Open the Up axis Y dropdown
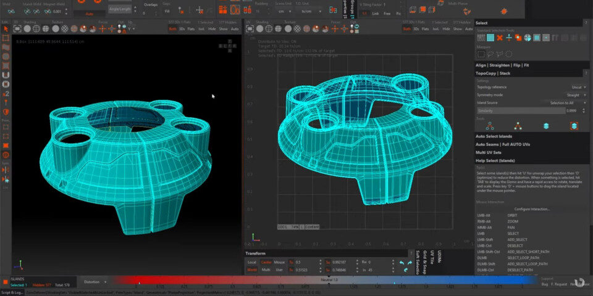The image size is (593, 296). pyautogui.click(x=132, y=29)
